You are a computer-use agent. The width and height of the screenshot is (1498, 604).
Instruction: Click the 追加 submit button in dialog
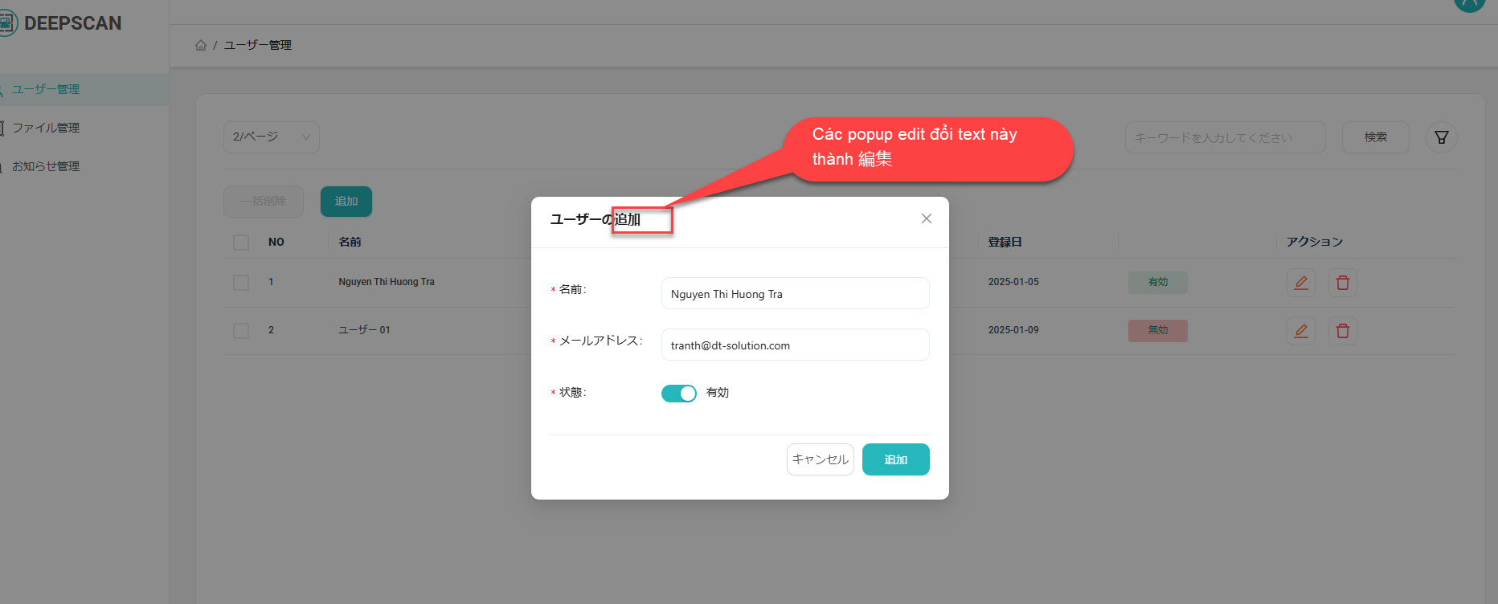895,459
